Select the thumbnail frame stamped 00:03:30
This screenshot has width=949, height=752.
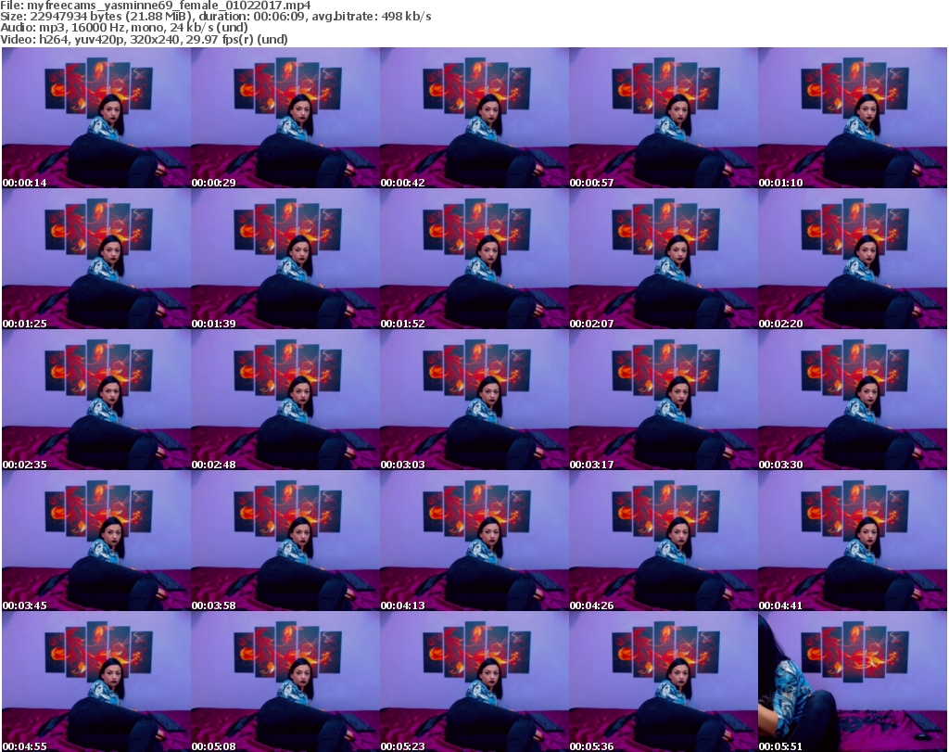[x=853, y=401]
